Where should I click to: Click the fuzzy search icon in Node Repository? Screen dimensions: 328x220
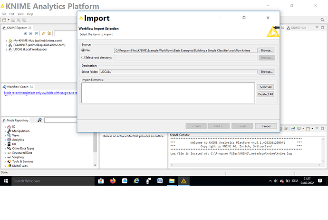pyautogui.click(x=39, y=120)
